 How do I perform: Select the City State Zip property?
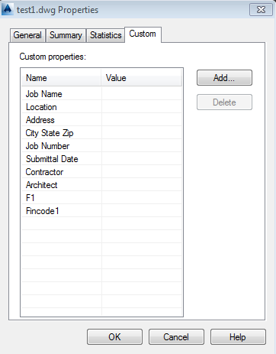tap(101, 133)
